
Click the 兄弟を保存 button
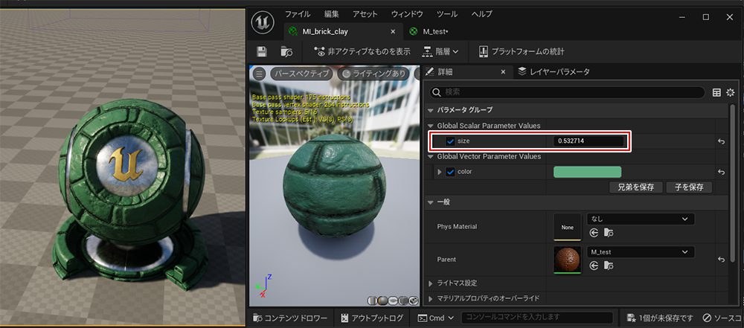click(x=635, y=187)
